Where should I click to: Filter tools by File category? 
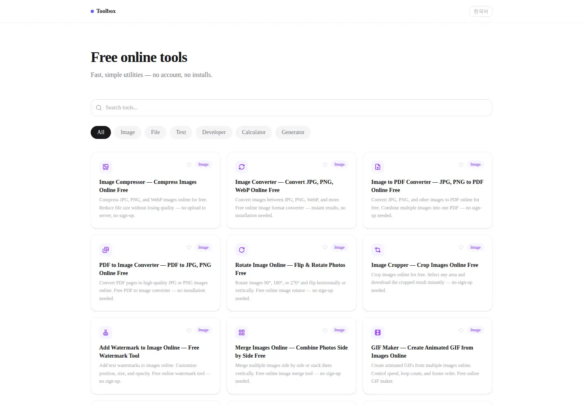(155, 132)
